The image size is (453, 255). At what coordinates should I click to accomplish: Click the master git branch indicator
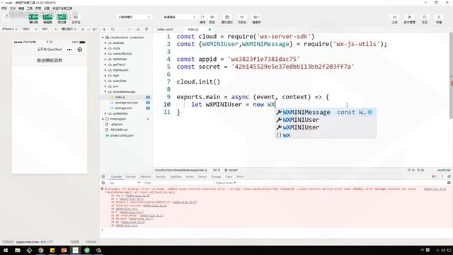[231, 170]
